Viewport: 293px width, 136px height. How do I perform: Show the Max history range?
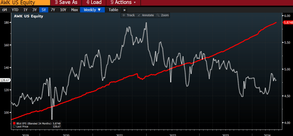(x=74, y=10)
